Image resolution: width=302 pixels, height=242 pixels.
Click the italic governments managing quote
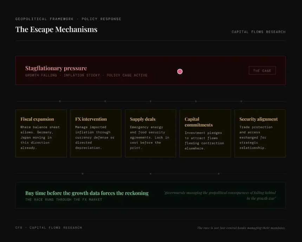pyautogui.click(x=220, y=196)
